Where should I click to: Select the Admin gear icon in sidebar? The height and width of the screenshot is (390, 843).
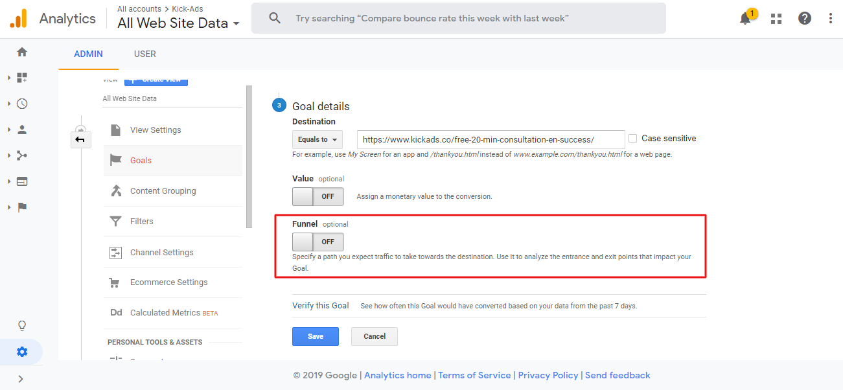[22, 352]
